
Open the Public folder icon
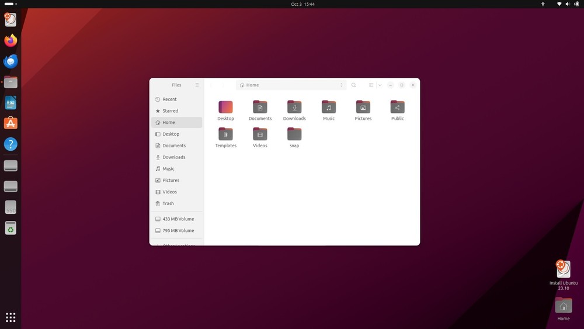tap(397, 108)
